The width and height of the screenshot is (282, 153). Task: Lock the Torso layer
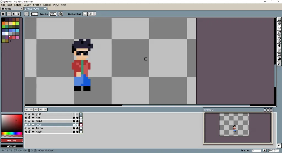point(29,128)
